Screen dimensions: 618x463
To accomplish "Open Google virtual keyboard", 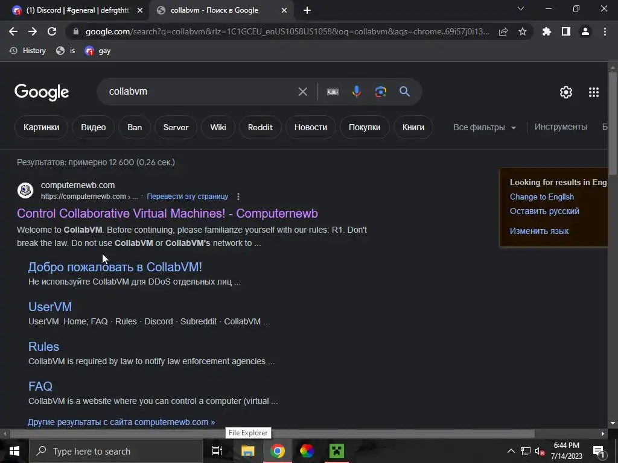I will 333,92.
